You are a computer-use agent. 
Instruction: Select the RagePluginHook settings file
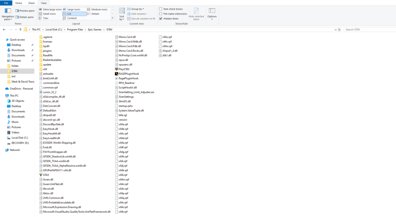[x=127, y=78]
